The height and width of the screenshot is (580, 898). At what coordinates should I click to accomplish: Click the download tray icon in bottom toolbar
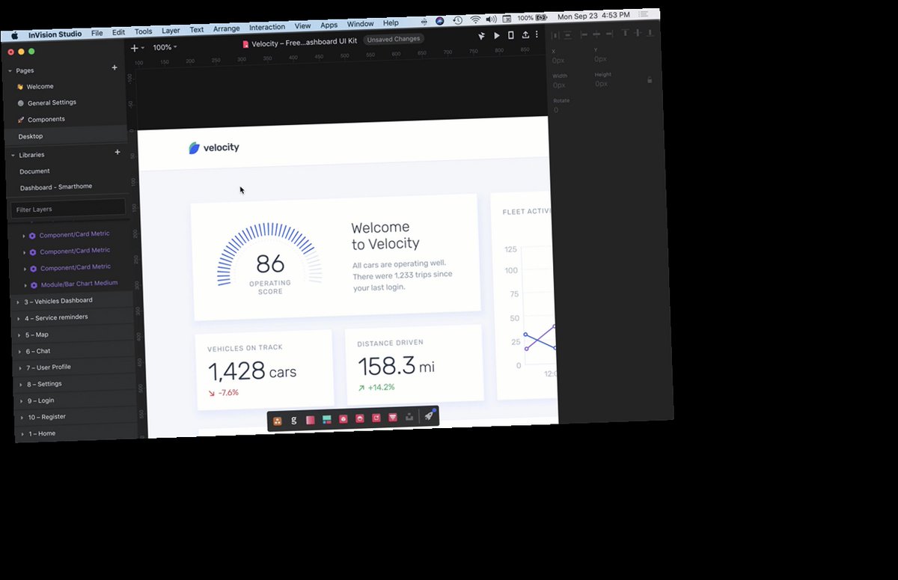(409, 417)
